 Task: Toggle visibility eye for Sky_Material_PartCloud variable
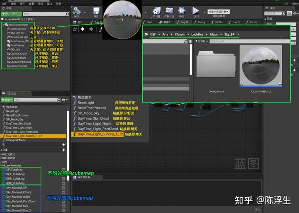coord(64,201)
